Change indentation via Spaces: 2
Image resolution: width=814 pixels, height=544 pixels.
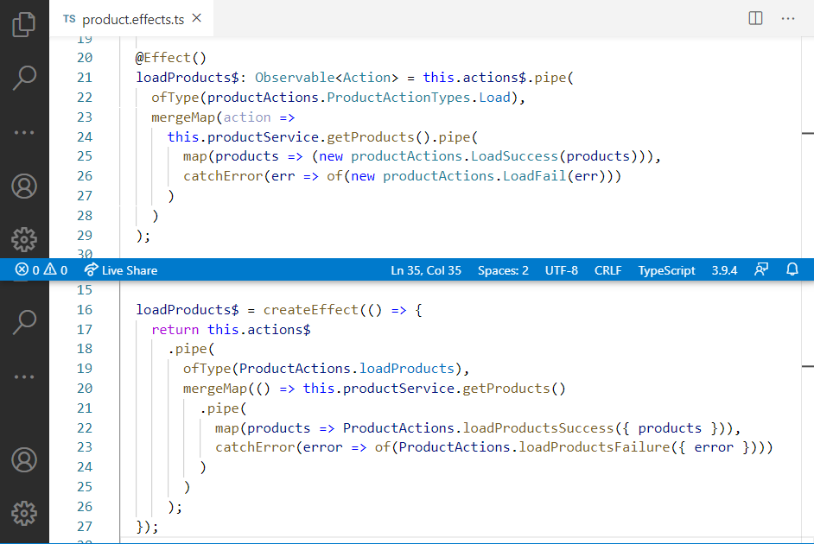[x=503, y=270]
